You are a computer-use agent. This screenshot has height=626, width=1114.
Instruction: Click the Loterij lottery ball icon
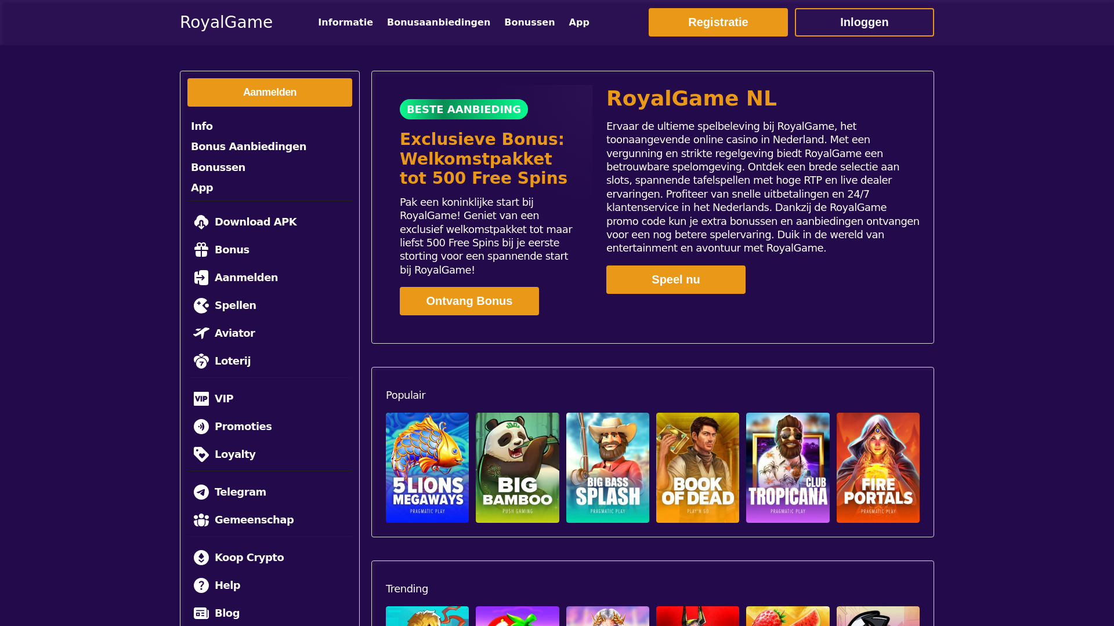[x=201, y=361]
